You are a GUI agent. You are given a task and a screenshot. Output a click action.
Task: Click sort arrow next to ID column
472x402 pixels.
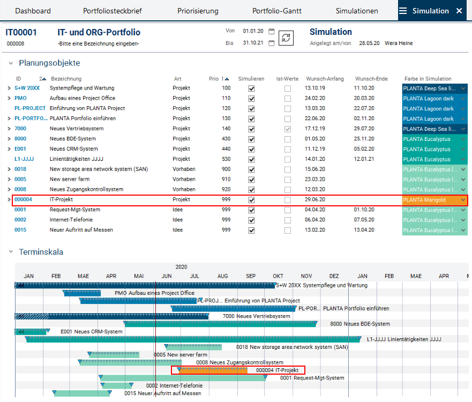pyautogui.click(x=44, y=79)
